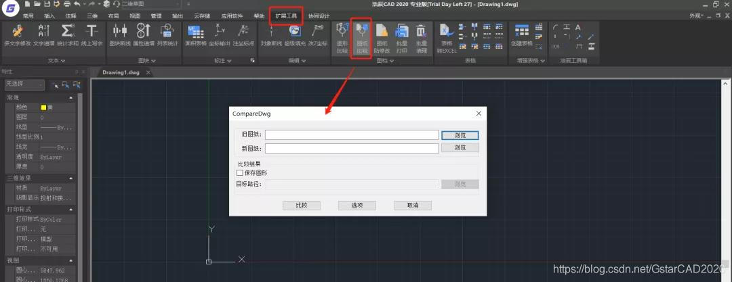Click the 创建表格 tool
732x282 pixels.
pyautogui.click(x=521, y=35)
